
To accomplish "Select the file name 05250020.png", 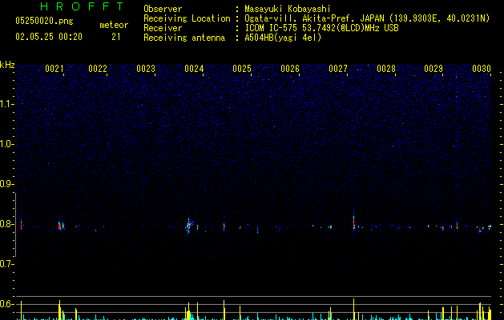I will (x=44, y=21).
